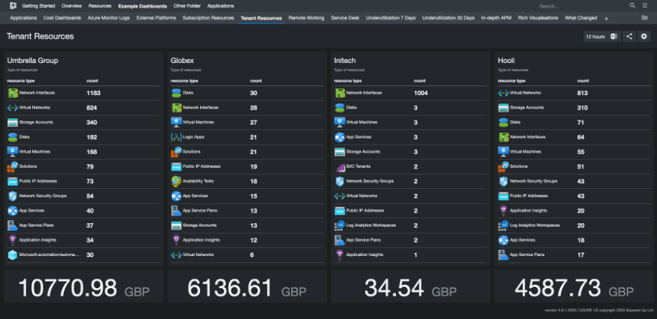Open dashboard settings gear icon
The width and height of the screenshot is (657, 319).
[644, 36]
